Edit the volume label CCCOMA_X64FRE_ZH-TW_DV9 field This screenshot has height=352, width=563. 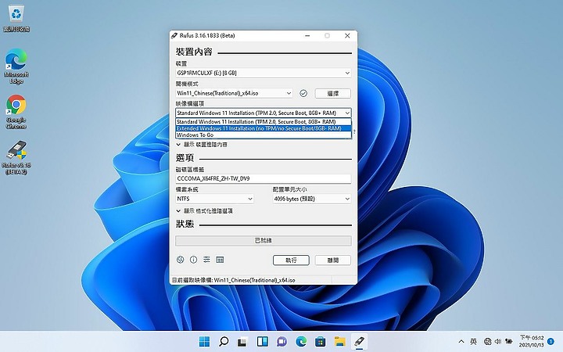pos(264,178)
